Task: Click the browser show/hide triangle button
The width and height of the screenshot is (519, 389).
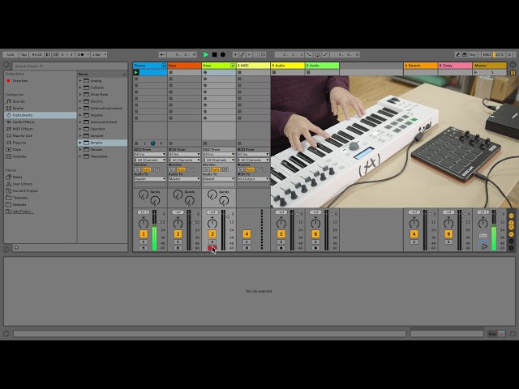Action: click(x=6, y=65)
